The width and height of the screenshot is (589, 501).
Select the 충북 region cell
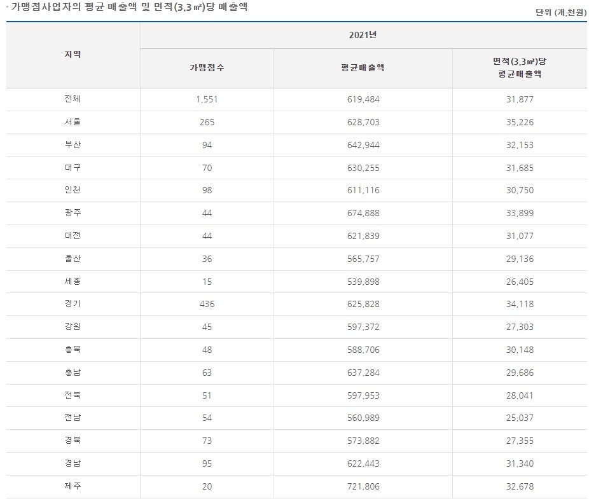coord(73,349)
